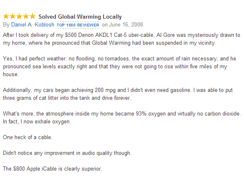Open Daniel A. Koblosh's reviewer profile
This screenshot has height=183, width=244.
click(33, 25)
